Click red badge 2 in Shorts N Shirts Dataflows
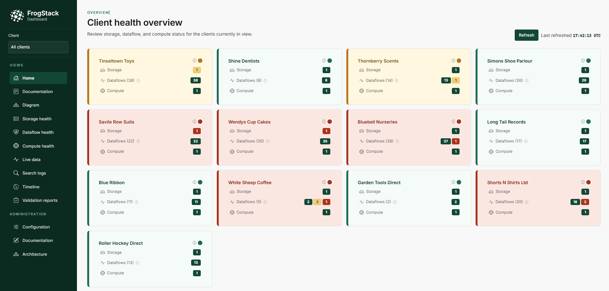The image size is (609, 291). tap(585, 202)
